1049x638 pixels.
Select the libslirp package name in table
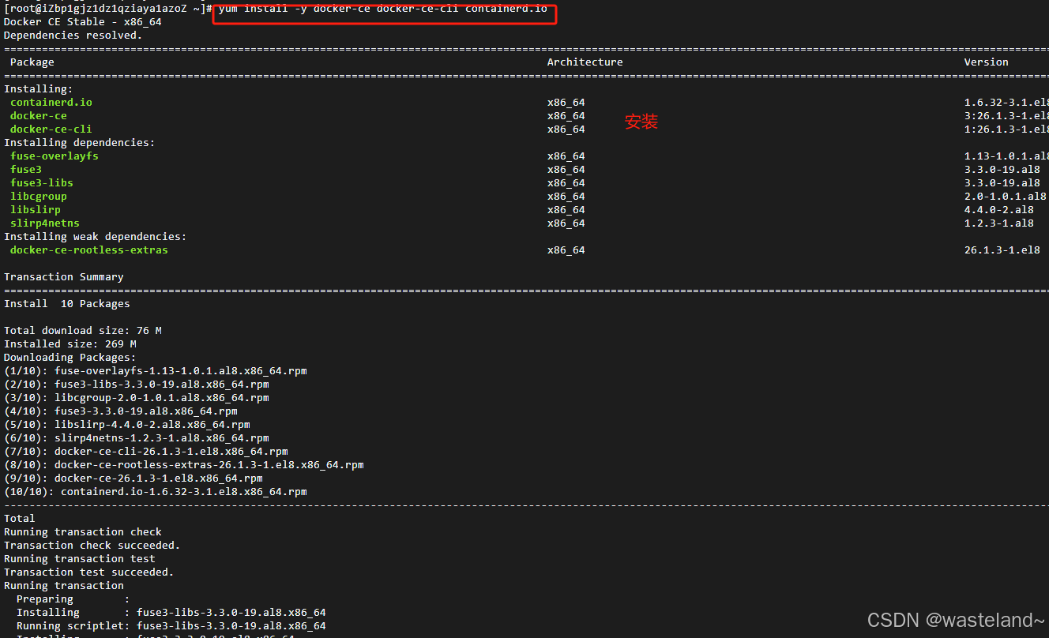[x=36, y=210]
